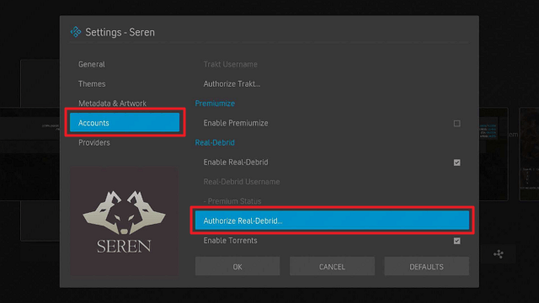Confirm settings with OK button
The width and height of the screenshot is (539, 303).
coord(237,266)
